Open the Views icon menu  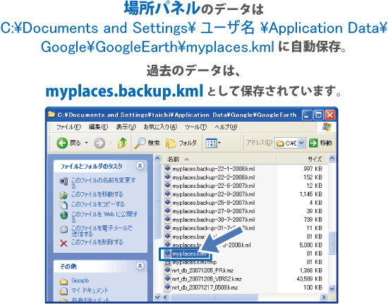click(211, 143)
